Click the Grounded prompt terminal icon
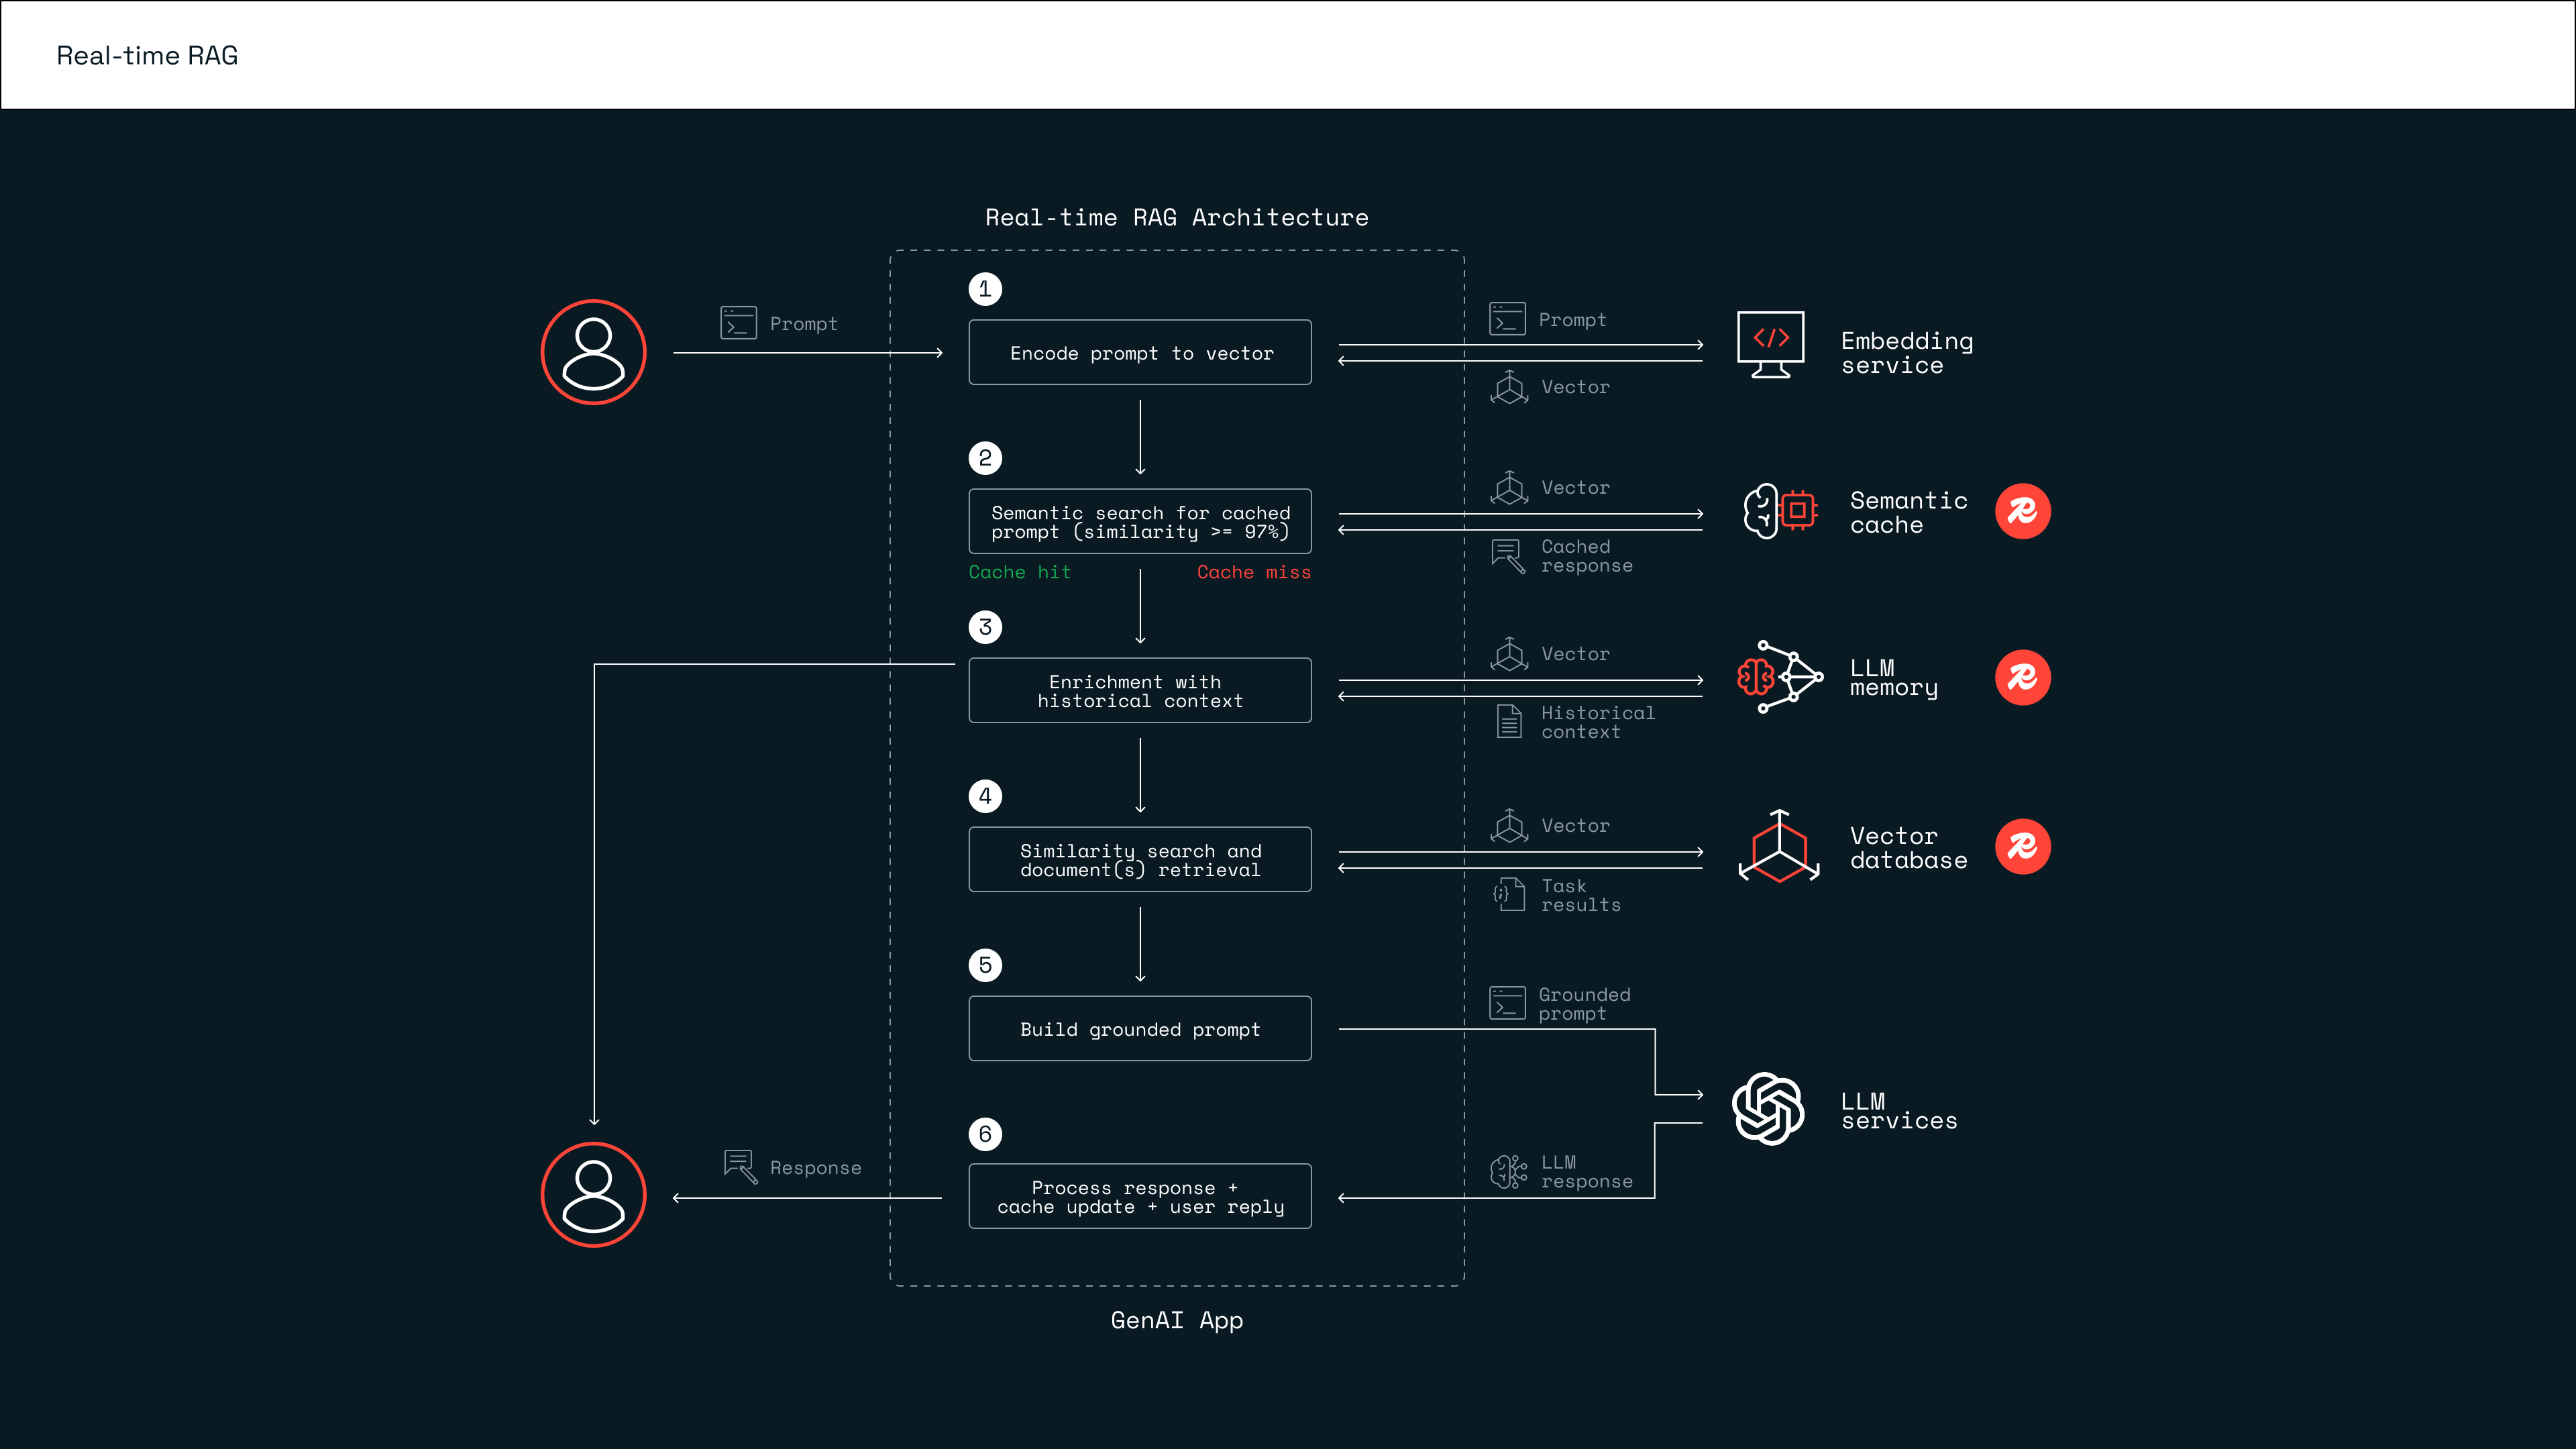2576x1449 pixels. click(1507, 1003)
